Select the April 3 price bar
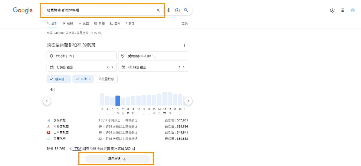This screenshot has width=361, height=166. coord(102,99)
